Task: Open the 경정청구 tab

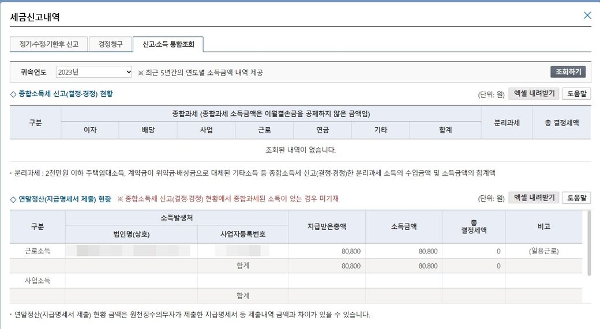Action: 110,44
